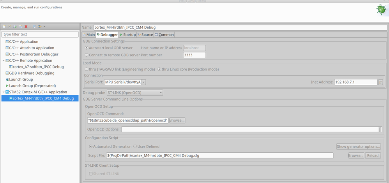The image size is (389, 183).
Task: Select C/C++ Attach to Application entry
Action: click(32, 48)
